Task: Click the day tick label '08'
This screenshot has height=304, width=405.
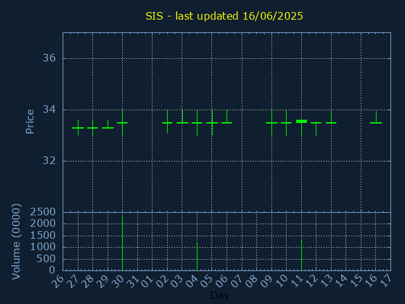Action: [x=252, y=281]
